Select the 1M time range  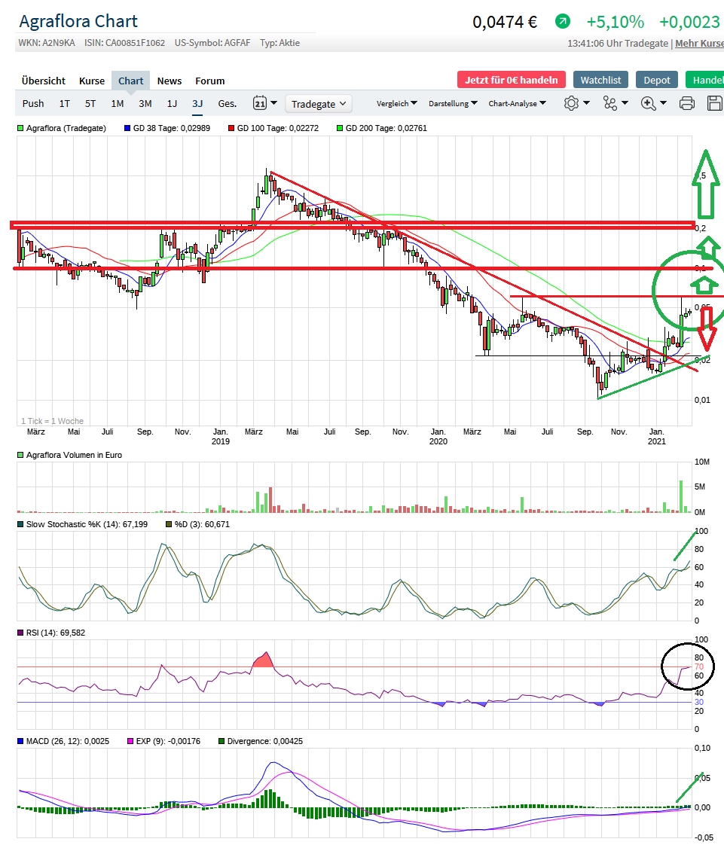(x=117, y=103)
